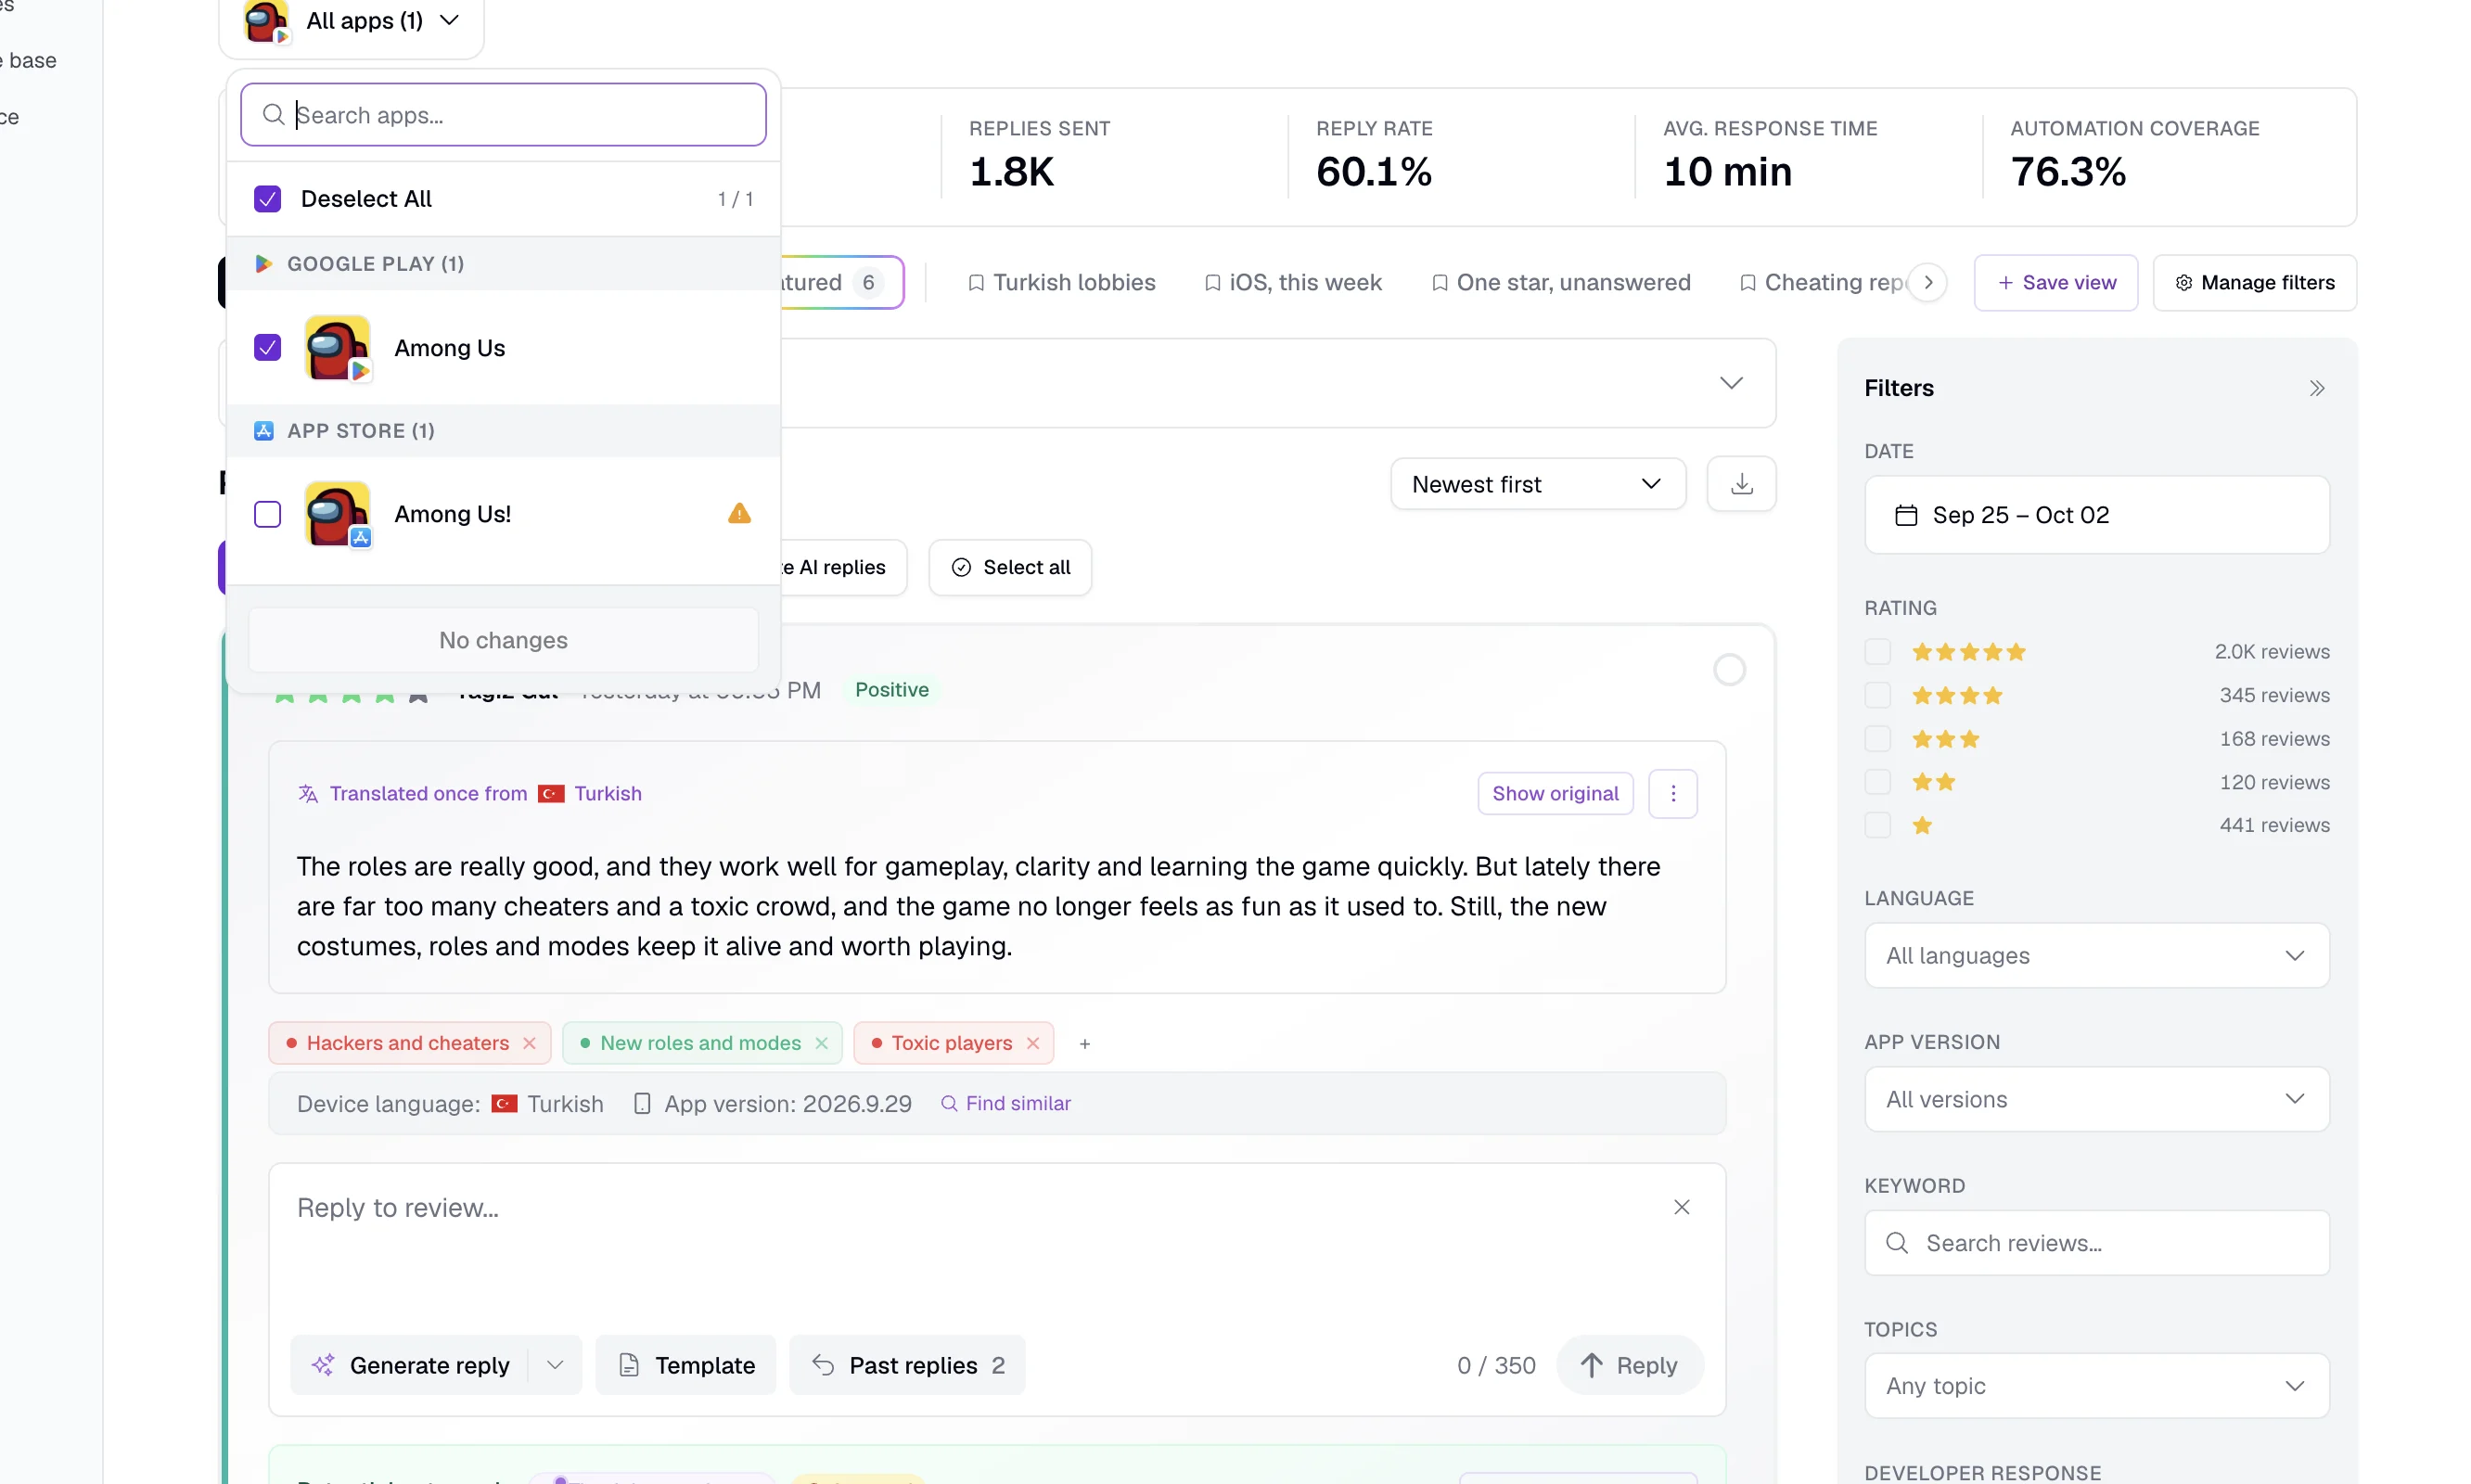Viewport: 2471px width, 1484px height.
Task: Click the search icon in Search apps field
Action: pyautogui.click(x=273, y=115)
